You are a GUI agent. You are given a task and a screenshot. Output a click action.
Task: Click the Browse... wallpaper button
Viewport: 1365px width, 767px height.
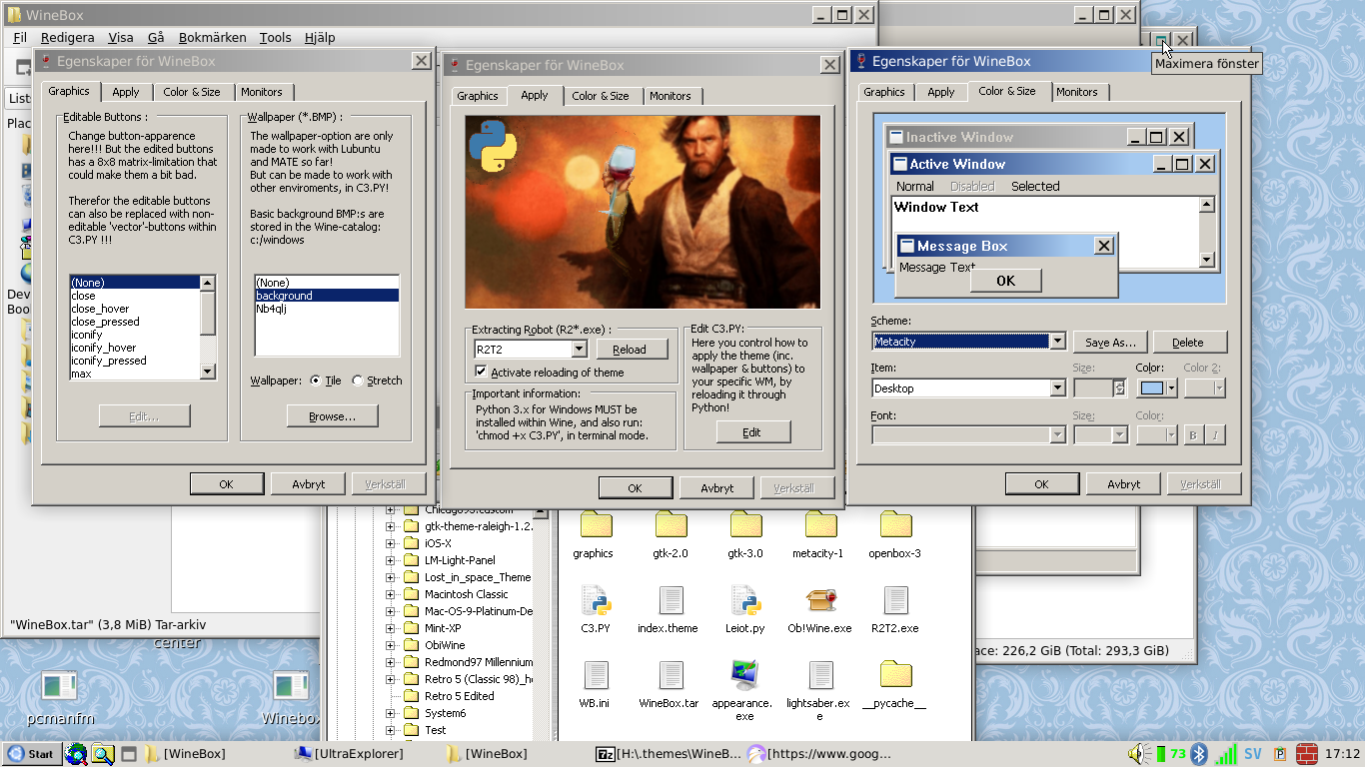point(333,416)
